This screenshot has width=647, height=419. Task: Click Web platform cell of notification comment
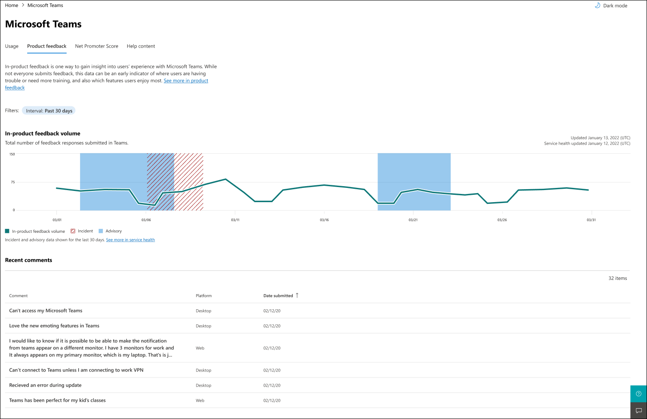tap(200, 348)
